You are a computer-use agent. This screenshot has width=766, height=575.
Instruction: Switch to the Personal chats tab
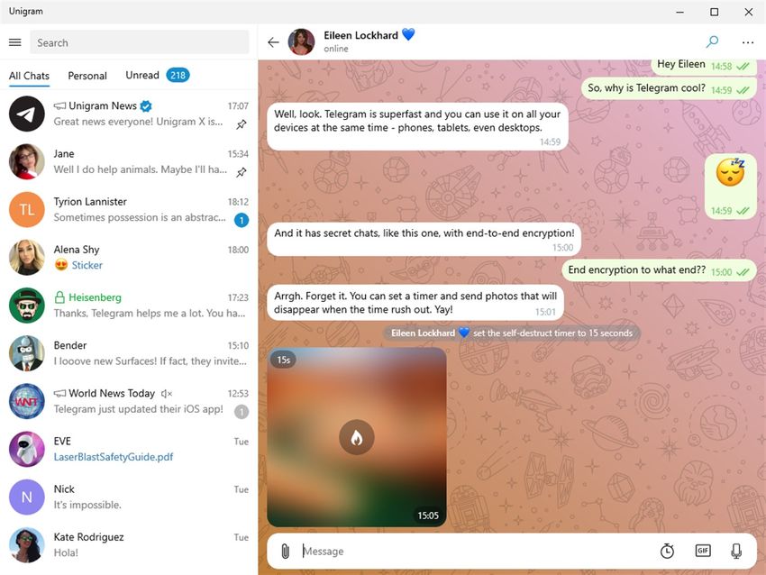pos(87,76)
